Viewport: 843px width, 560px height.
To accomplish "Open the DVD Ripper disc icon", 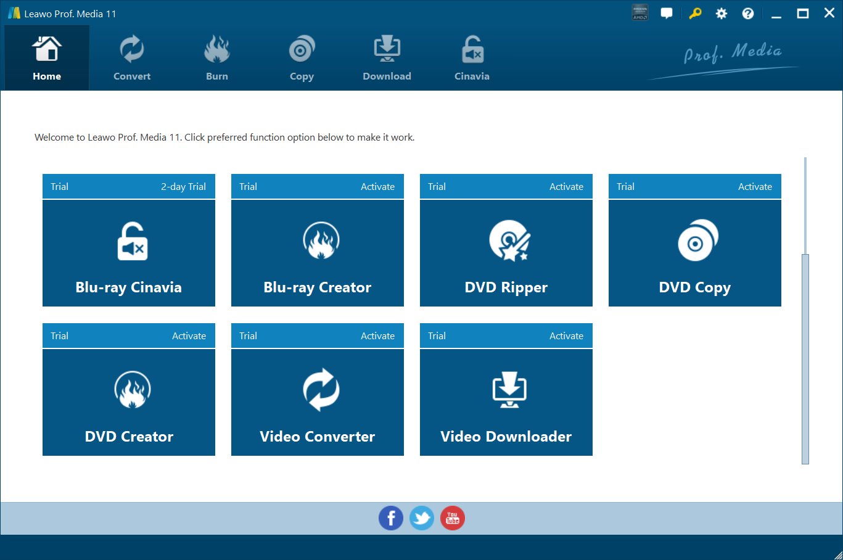I will coord(509,241).
